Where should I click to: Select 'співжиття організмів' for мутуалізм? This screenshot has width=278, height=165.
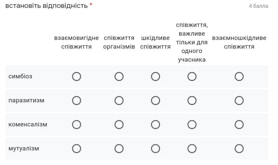pos(119,149)
